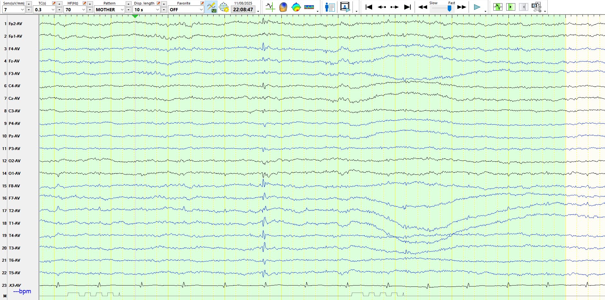The image size is (605, 300).
Task: Click the green waveform review icon
Action: pos(498,7)
